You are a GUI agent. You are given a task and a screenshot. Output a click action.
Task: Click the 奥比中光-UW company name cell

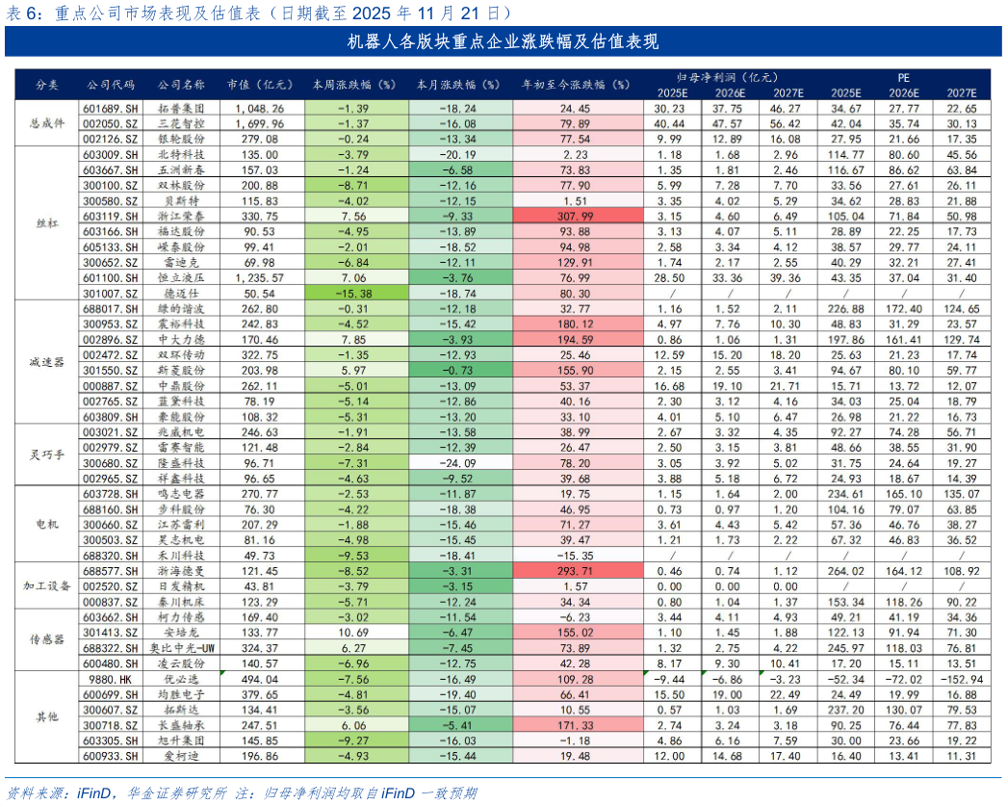click(182, 648)
